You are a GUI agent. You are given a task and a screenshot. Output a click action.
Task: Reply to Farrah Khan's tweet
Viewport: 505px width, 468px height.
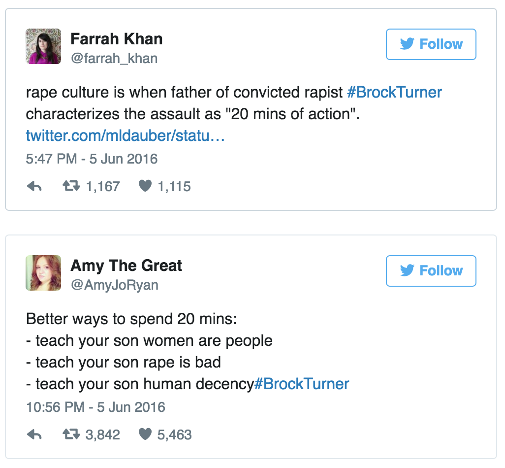pos(34,187)
